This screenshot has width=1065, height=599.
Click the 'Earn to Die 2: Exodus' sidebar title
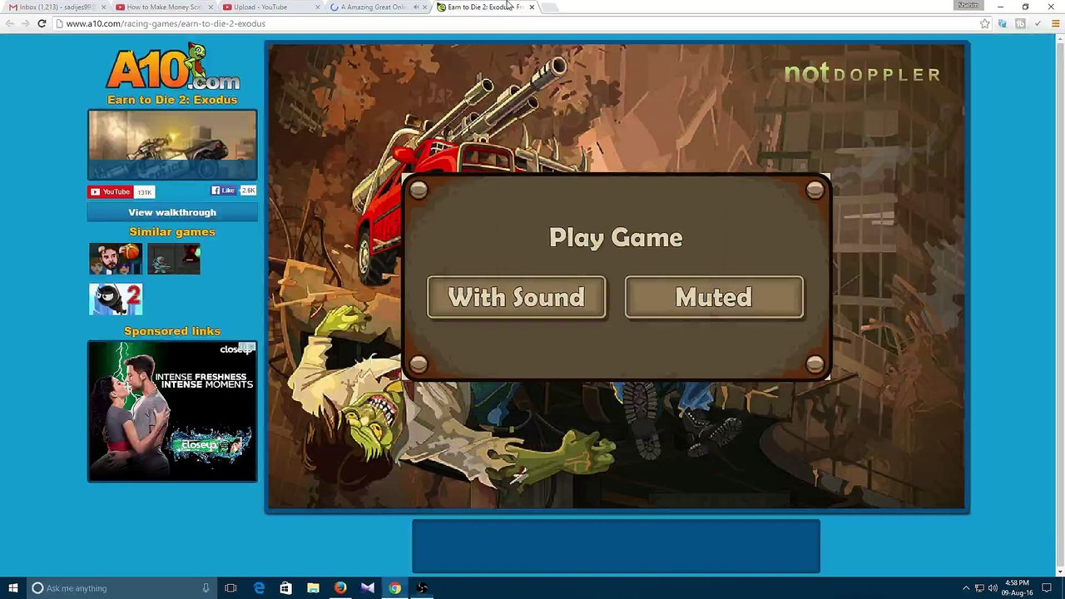point(172,100)
